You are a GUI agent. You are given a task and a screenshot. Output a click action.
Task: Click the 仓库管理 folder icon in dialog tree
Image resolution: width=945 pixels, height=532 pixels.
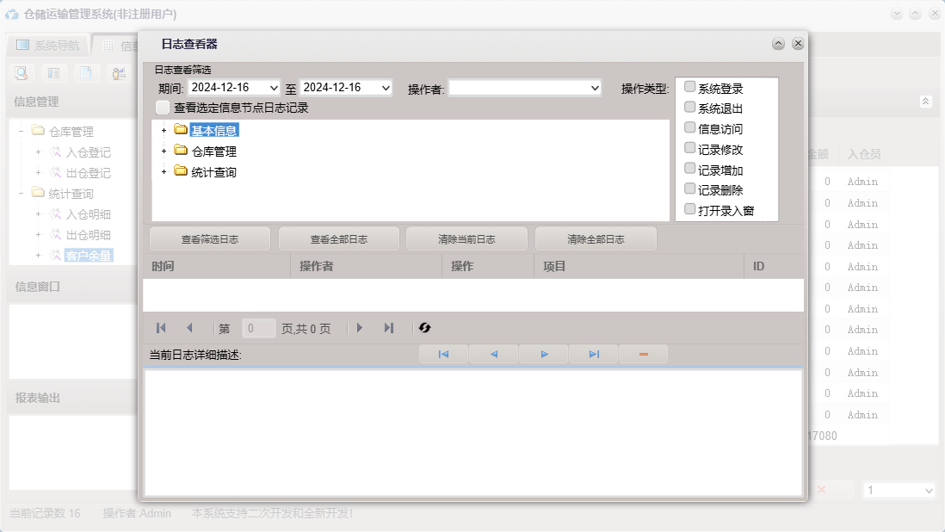(x=180, y=150)
